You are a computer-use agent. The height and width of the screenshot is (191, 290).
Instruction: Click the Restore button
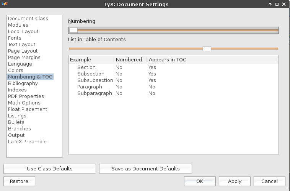(19, 181)
